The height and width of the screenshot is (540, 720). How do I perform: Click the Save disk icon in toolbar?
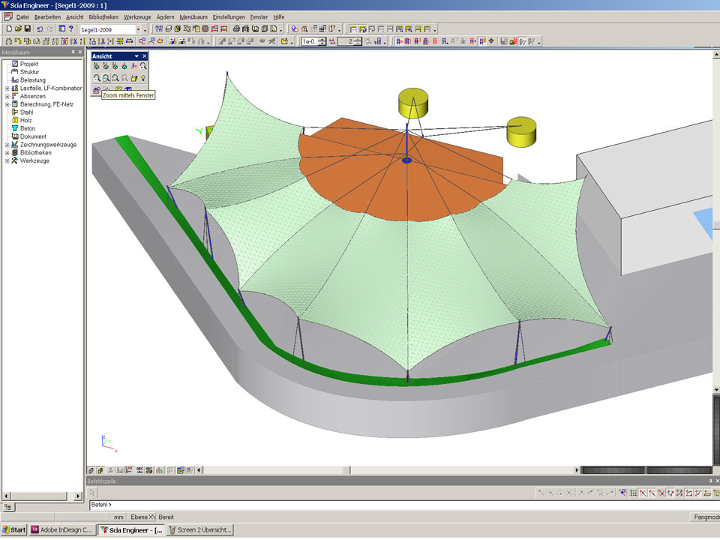(28, 28)
